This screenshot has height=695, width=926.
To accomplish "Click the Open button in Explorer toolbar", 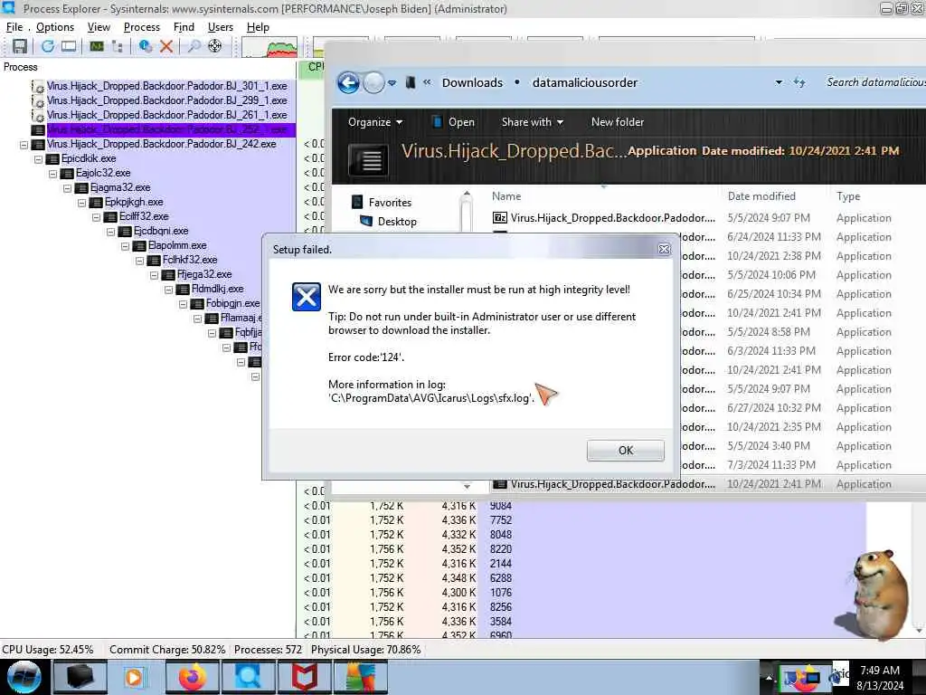I will [453, 122].
